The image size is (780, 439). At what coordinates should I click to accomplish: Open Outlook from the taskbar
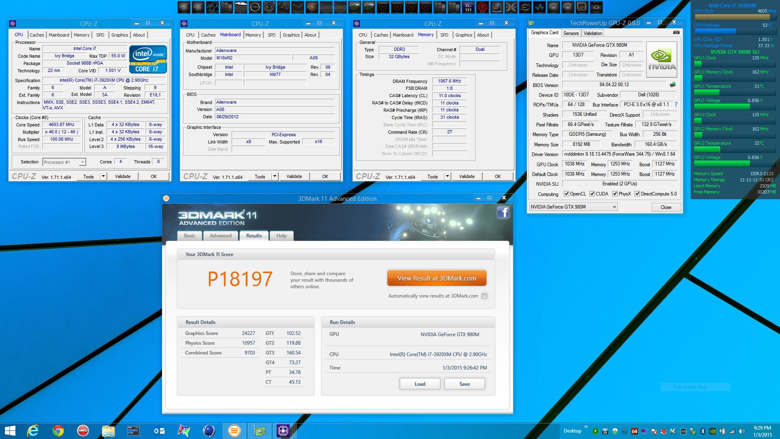click(159, 430)
